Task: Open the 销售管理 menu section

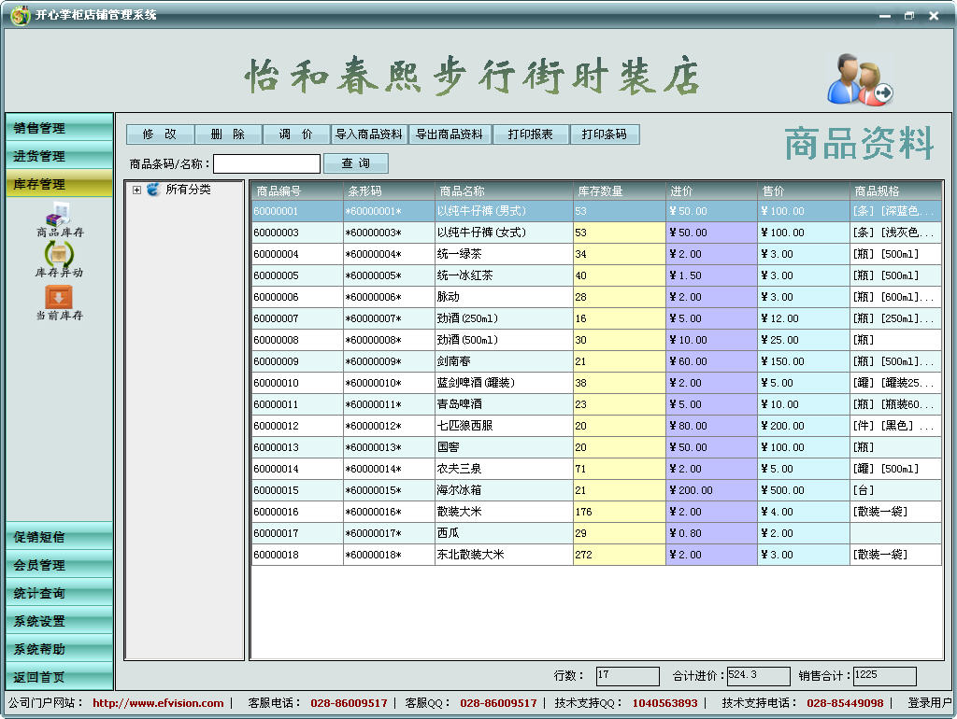Action: click(x=59, y=128)
